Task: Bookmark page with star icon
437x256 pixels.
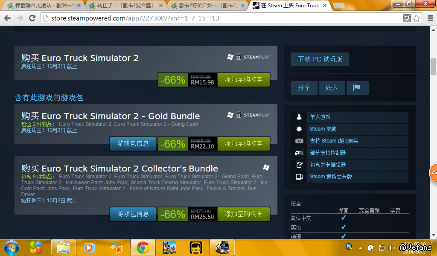Action: point(417,18)
